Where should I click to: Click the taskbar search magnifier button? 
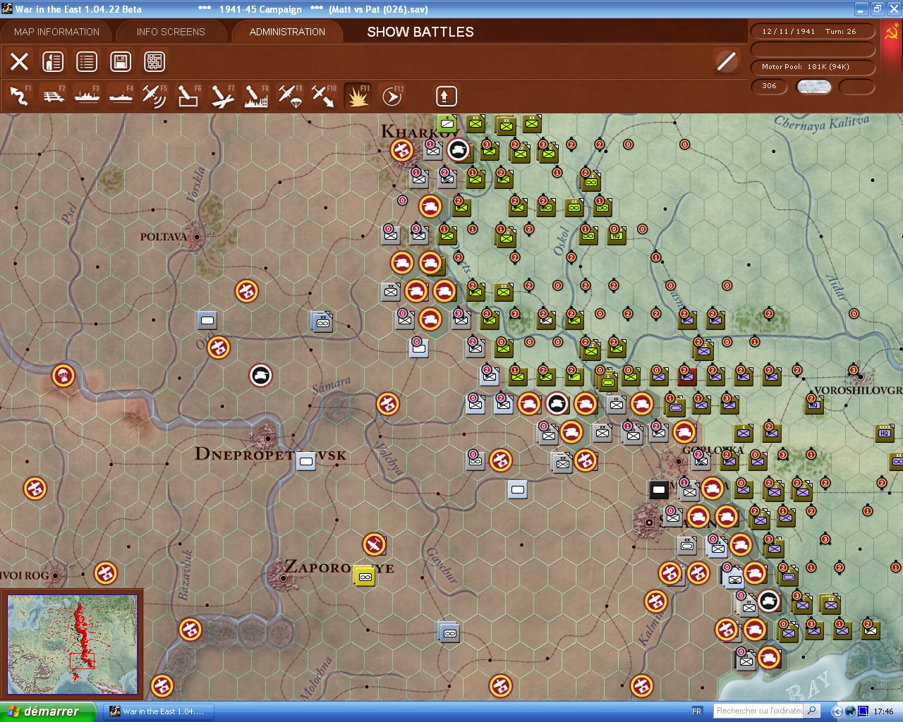point(812,711)
